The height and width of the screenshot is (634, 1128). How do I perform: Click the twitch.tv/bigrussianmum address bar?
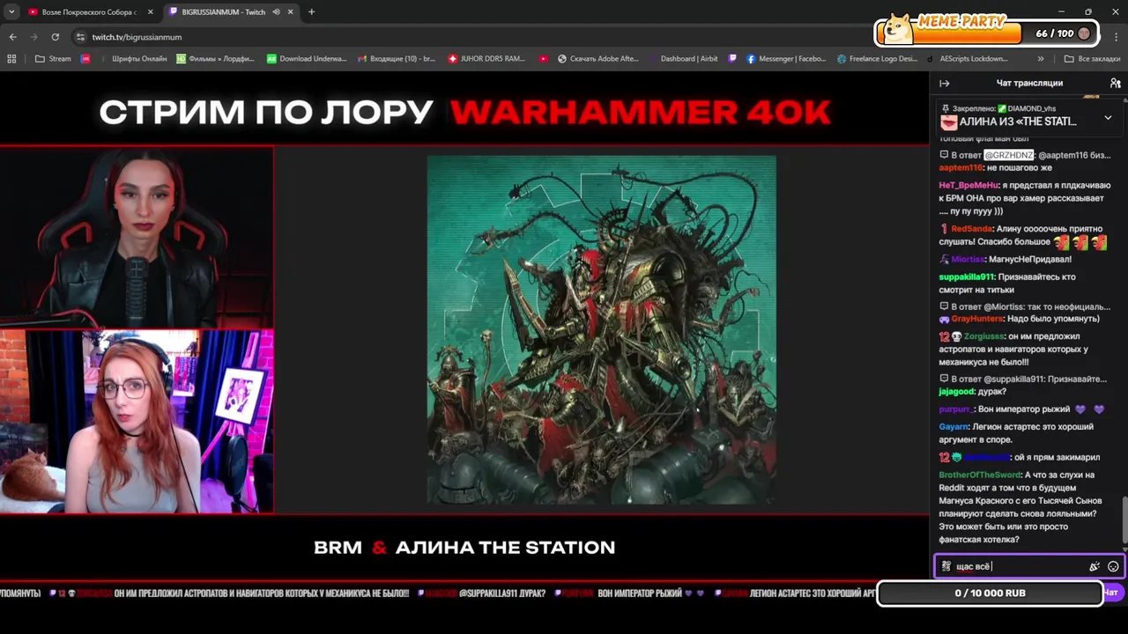tap(137, 37)
